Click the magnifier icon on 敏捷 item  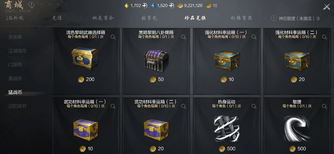click(x=324, y=106)
